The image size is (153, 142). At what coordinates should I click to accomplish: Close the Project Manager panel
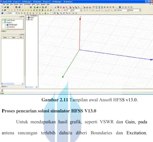pos(23,16)
